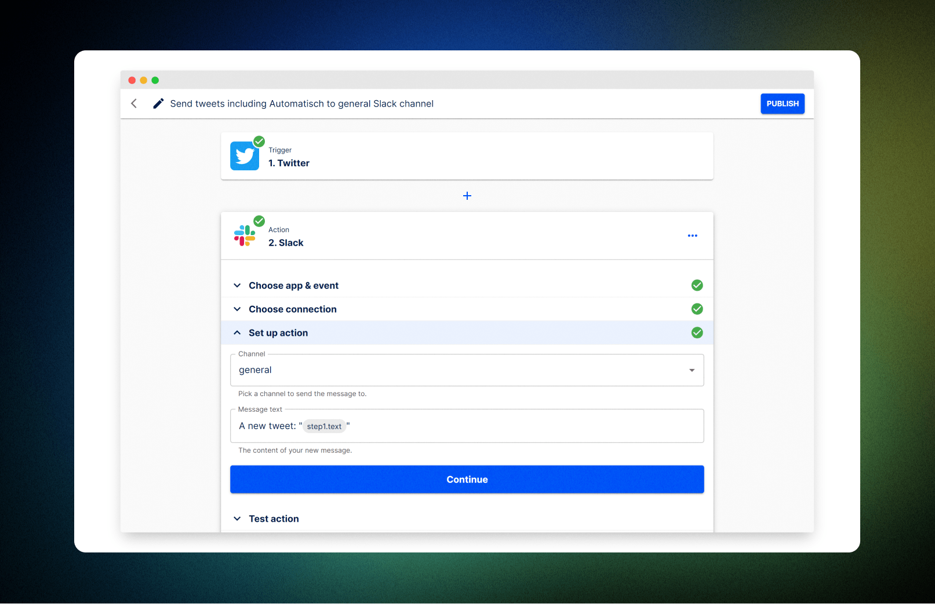935x604 pixels.
Task: Edit flow name with pencil icon
Action: (158, 104)
